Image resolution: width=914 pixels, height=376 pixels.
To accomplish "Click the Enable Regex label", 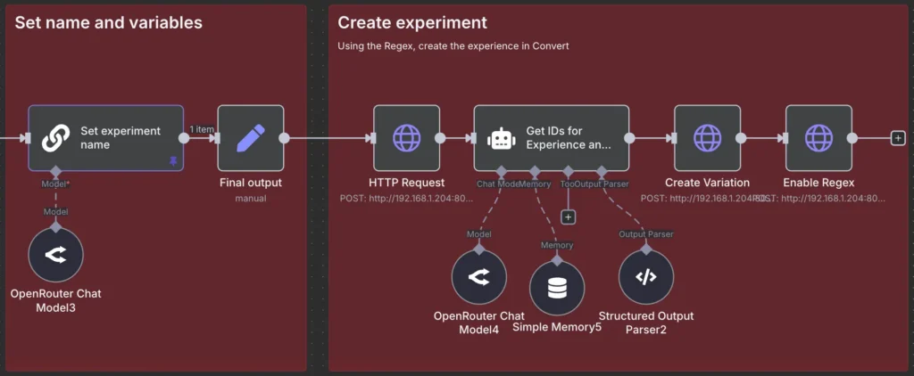I will [819, 183].
